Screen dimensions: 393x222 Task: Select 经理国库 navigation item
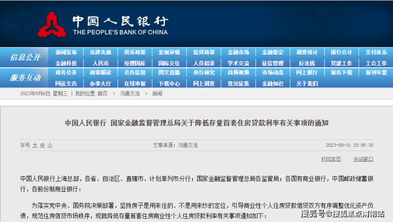point(135,64)
